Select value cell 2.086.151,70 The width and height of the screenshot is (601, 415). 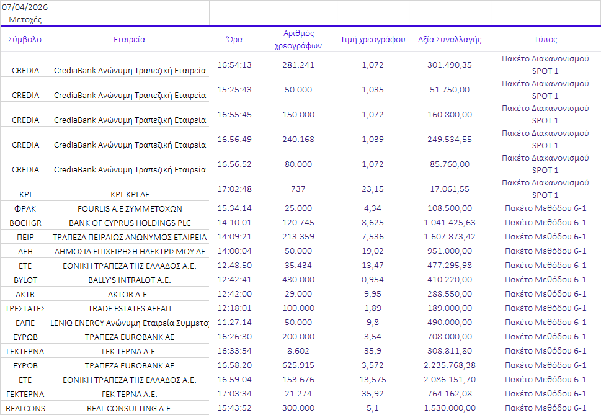coord(450,380)
